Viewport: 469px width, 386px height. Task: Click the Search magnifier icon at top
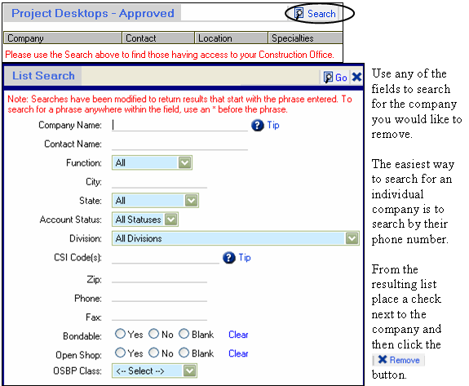[x=299, y=13]
